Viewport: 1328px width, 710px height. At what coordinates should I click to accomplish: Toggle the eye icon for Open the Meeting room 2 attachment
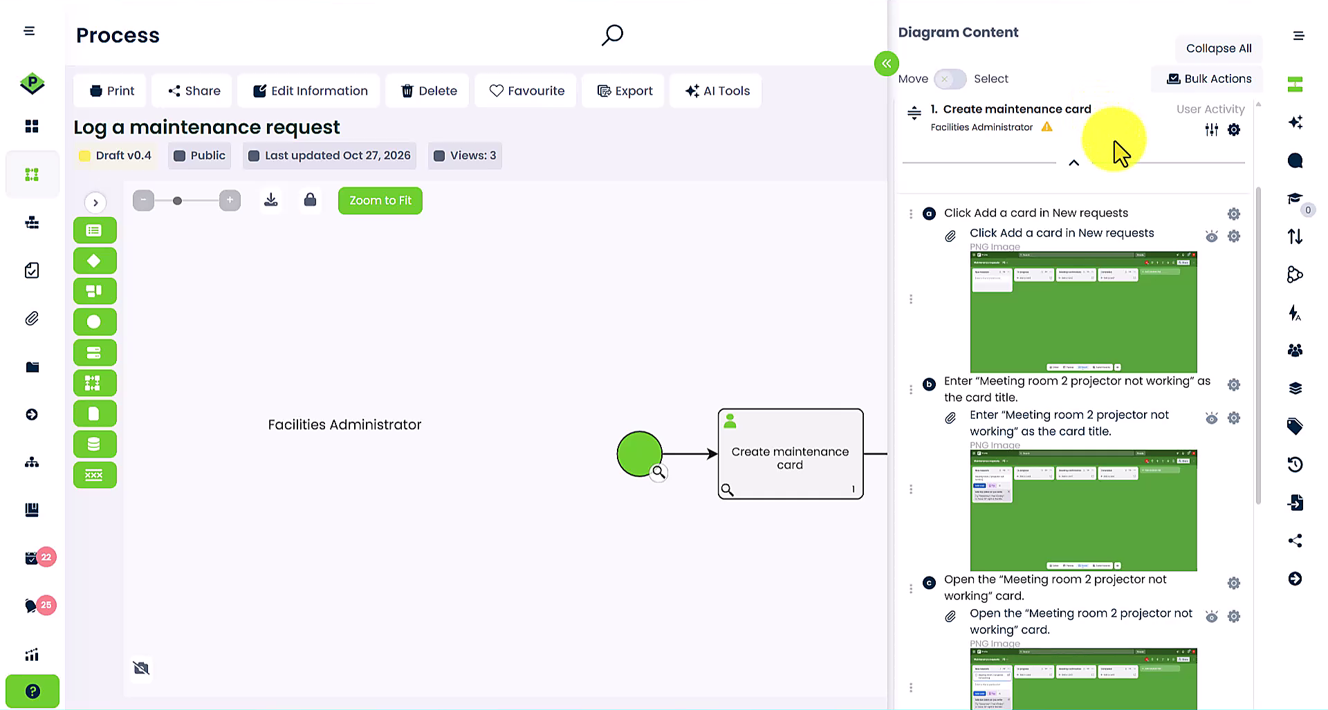tap(1212, 617)
